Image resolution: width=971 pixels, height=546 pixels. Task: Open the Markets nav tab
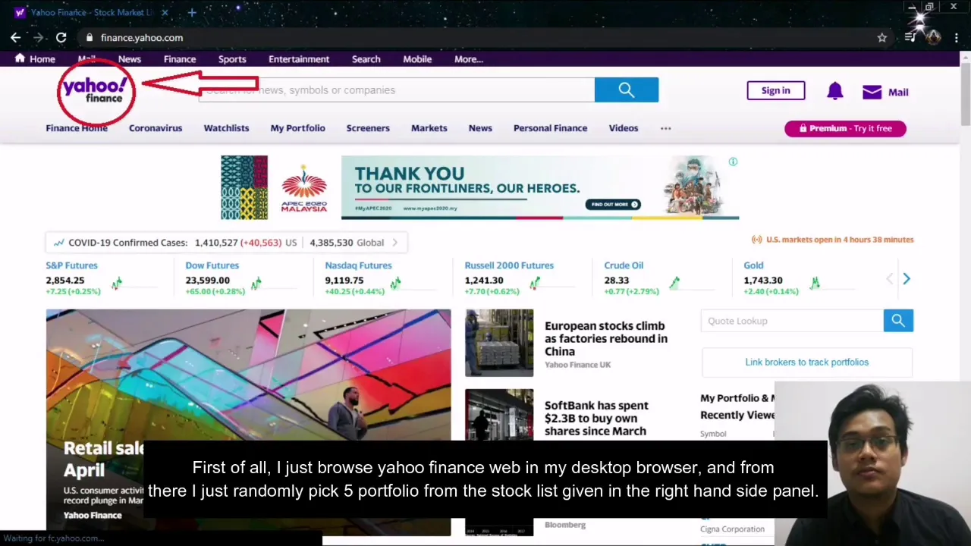pos(429,128)
